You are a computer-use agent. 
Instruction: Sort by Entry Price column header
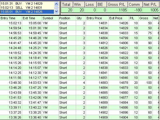97,18
